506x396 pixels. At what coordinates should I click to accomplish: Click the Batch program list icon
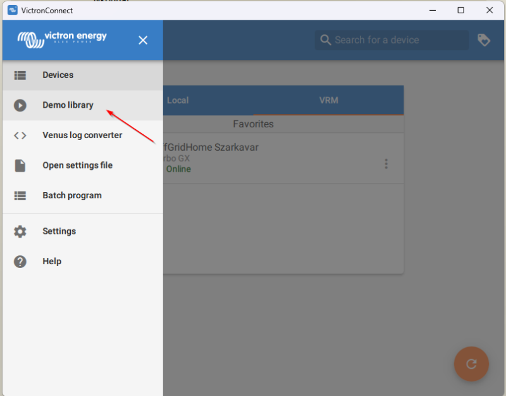coord(20,196)
